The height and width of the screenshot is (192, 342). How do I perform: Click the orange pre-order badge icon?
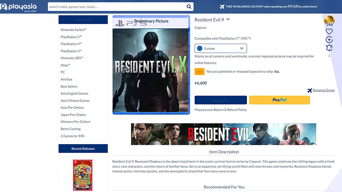(x=199, y=72)
